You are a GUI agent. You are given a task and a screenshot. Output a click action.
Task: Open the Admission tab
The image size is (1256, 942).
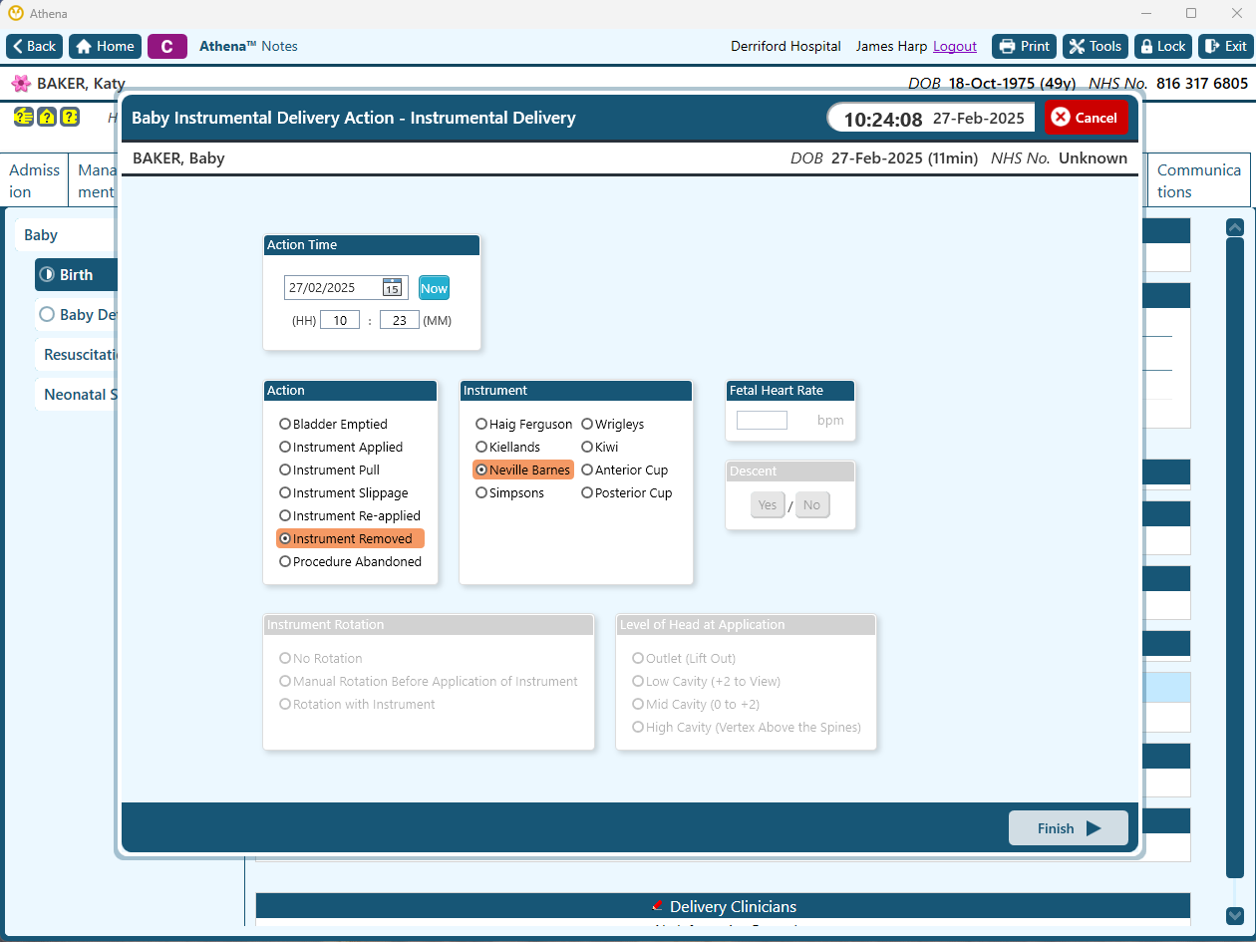[34, 181]
